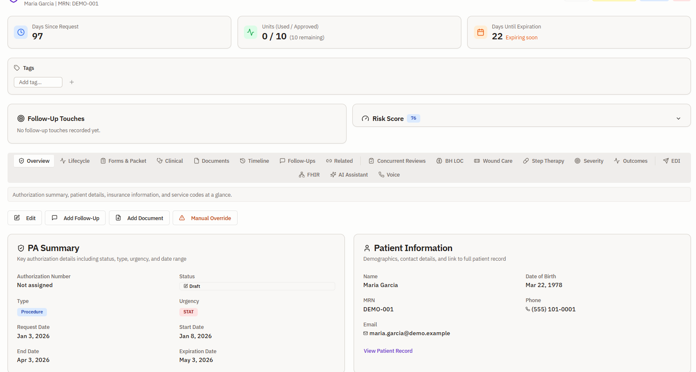Click the Date of Birth 'Mar 22, 1978'

(x=544, y=285)
